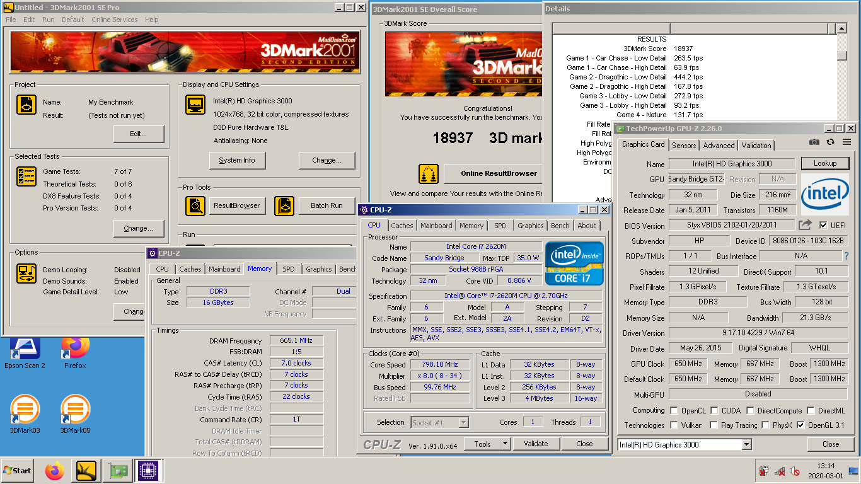Click the Batch Run icon in Pro Tools

pos(284,206)
